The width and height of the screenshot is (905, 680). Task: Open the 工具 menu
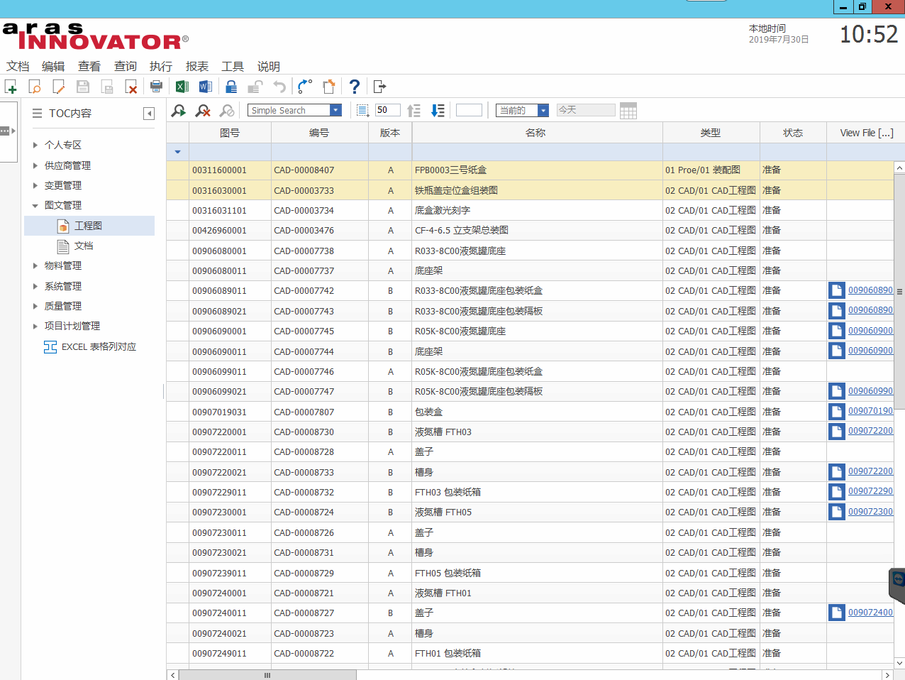click(232, 66)
